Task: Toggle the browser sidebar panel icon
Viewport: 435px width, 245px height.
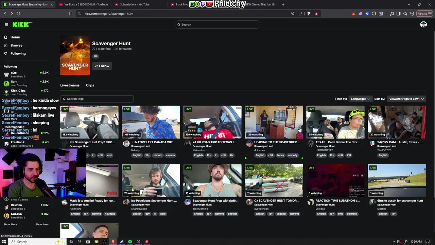Action: coord(399,14)
